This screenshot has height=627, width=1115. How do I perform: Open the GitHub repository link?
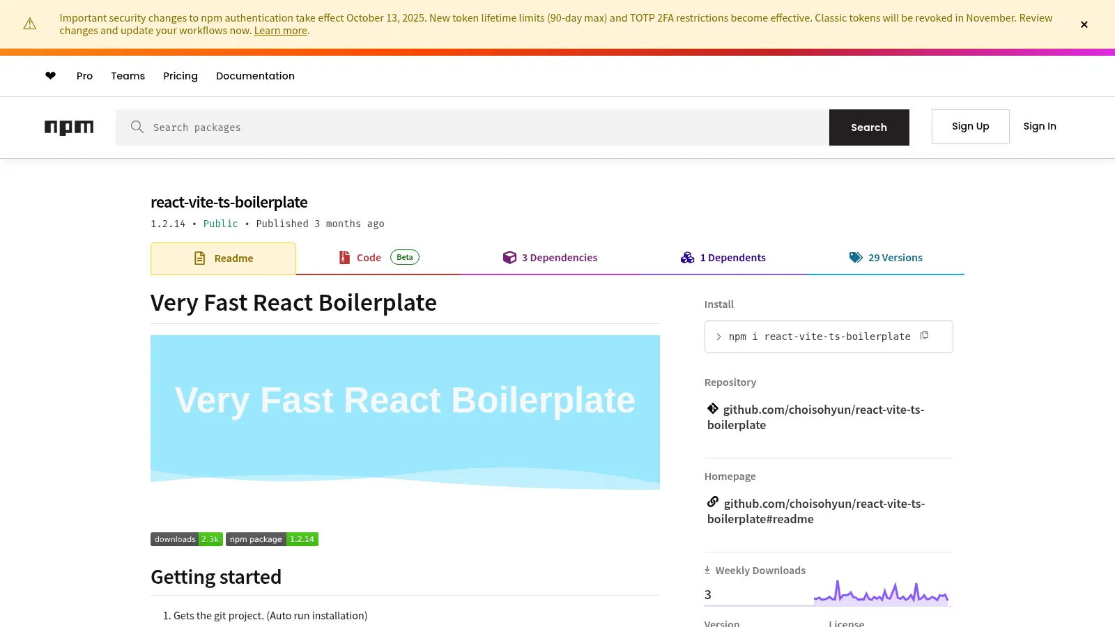[816, 417]
